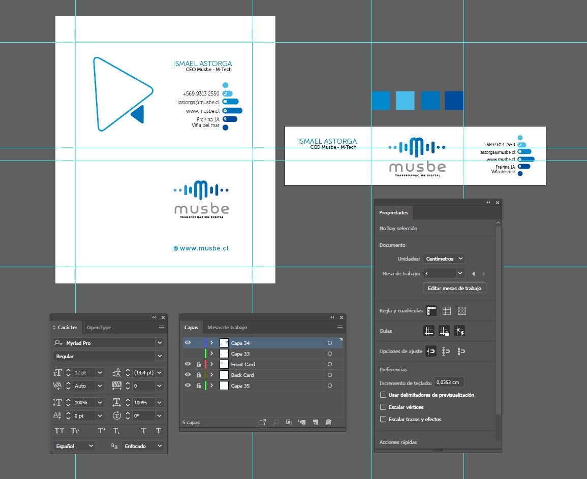Image resolution: width=587 pixels, height=479 pixels.
Task: Apply superscript in the Carácter panel
Action: tap(102, 431)
